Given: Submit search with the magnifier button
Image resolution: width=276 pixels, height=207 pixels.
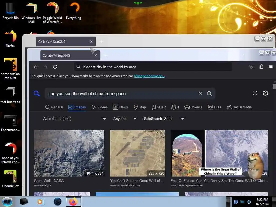Looking at the screenshot, I should coord(209,94).
